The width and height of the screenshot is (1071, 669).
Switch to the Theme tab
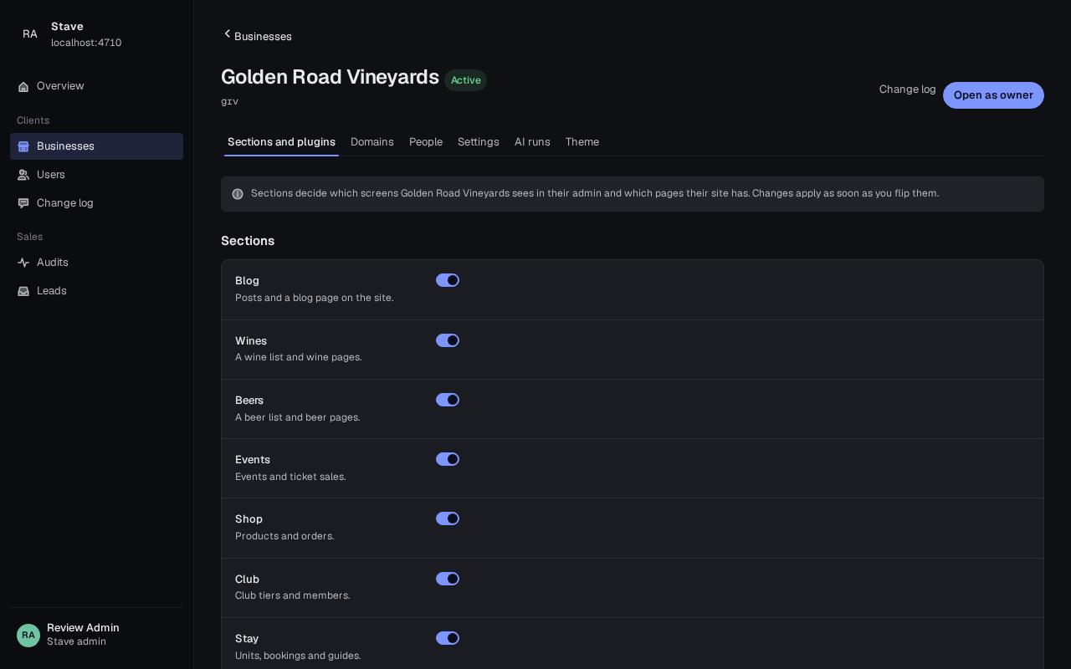tap(582, 142)
